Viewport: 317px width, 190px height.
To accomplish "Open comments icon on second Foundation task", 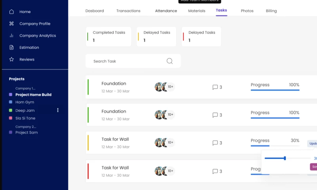I will point(215,115).
